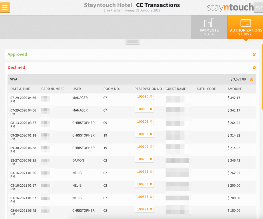This screenshot has height=219, width=263.
Task: Click the ROOM NO. column header
Action: tap(111, 89)
